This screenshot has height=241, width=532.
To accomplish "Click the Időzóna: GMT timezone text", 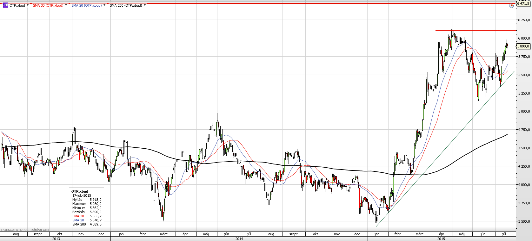I will (x=40, y=230).
